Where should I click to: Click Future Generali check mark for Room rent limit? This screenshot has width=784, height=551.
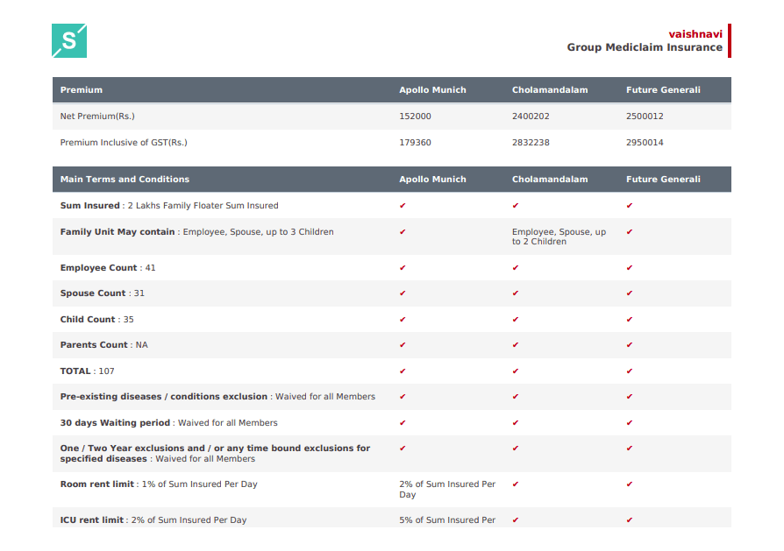click(x=630, y=484)
